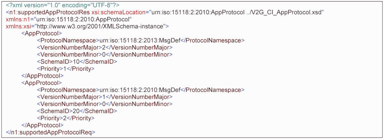This screenshot has width=384, height=139.
Task: Click the n1:supportedAppProtocolReq closing tag
Action: (x=51, y=132)
